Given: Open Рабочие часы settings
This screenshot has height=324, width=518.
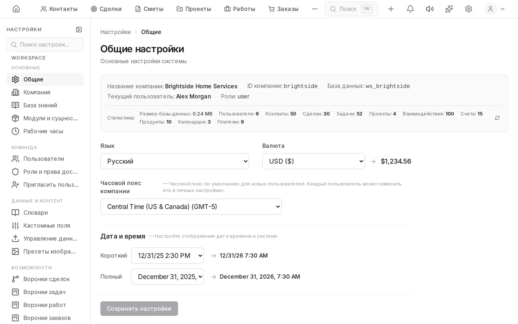Looking at the screenshot, I should (45, 131).
